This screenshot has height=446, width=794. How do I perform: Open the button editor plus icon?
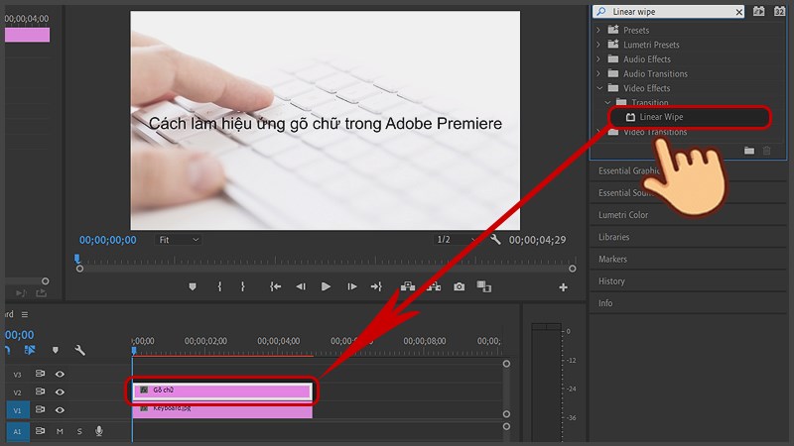(x=563, y=287)
